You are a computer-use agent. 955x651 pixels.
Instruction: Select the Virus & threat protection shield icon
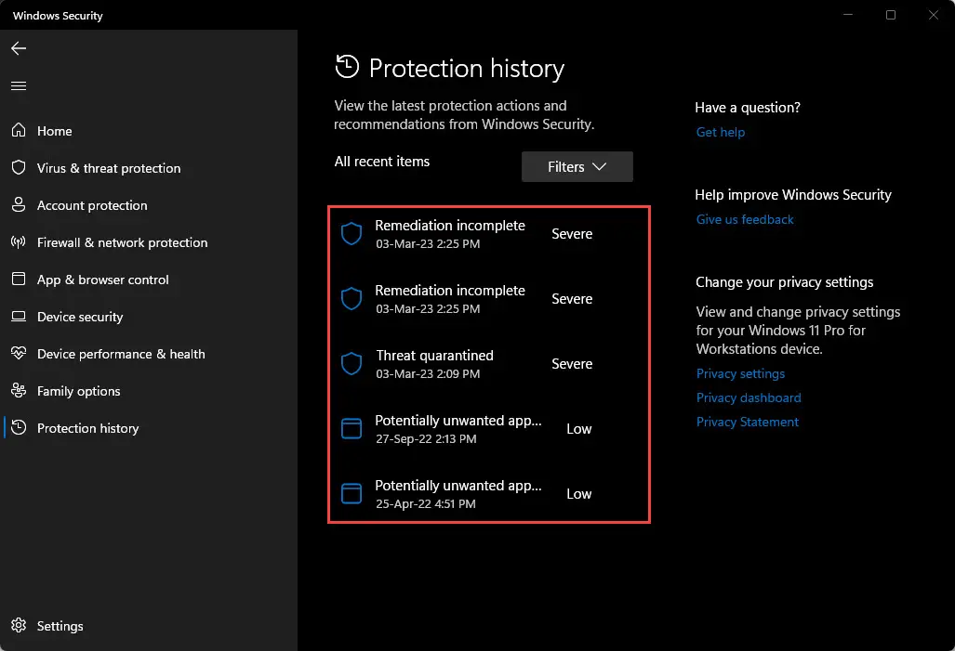coord(18,168)
